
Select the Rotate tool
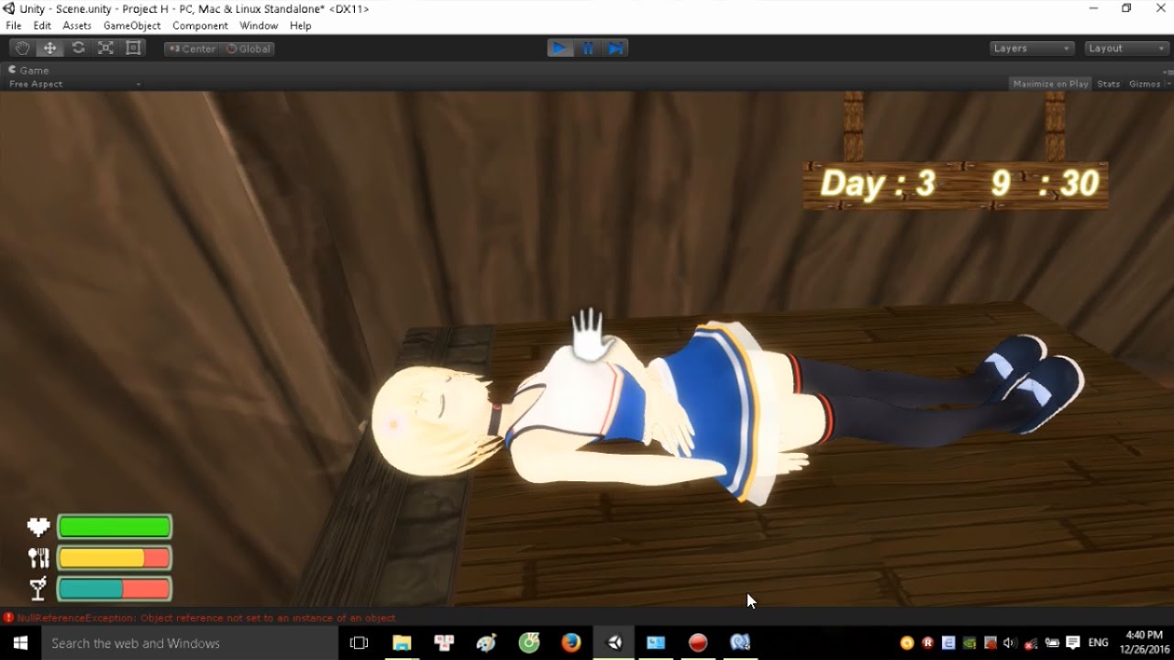click(x=78, y=49)
